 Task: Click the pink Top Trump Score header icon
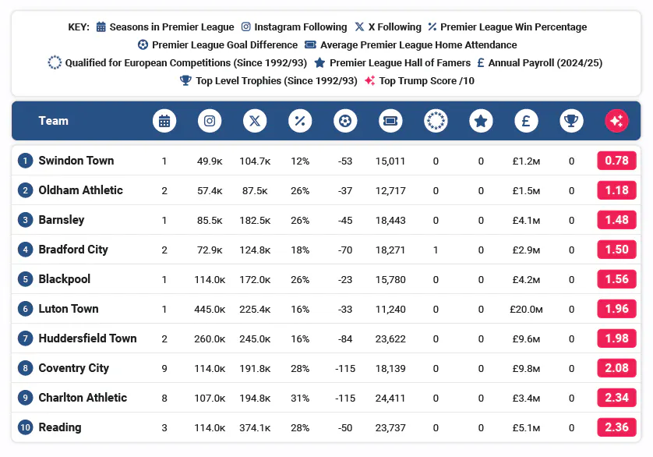pos(616,121)
